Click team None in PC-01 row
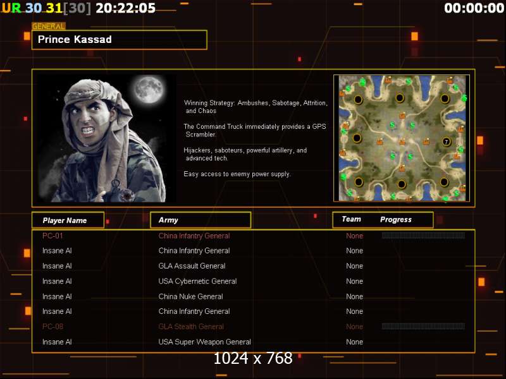Image resolution: width=506 pixels, height=379 pixels. pos(355,236)
